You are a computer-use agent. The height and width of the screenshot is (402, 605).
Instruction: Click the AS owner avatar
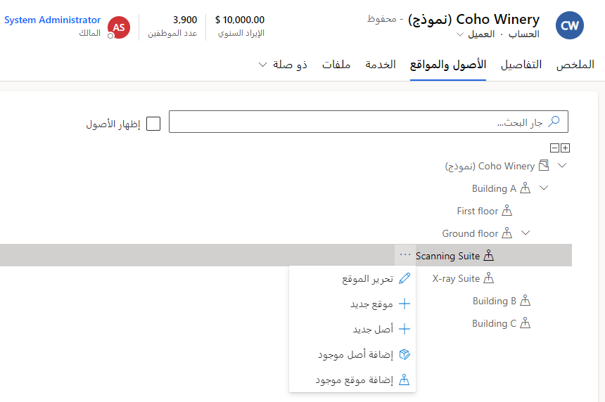point(119,27)
